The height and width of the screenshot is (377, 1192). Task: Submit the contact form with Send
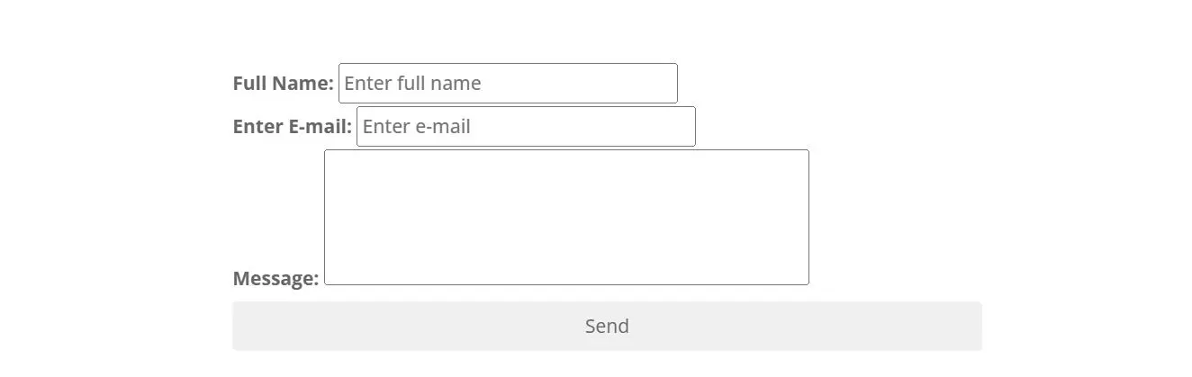(607, 326)
